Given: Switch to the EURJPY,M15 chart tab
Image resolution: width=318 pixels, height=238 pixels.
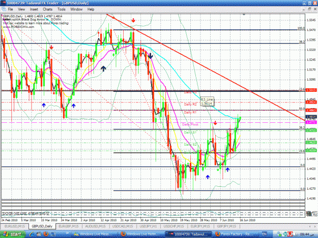Looking at the screenshot, I should click(x=200, y=226).
